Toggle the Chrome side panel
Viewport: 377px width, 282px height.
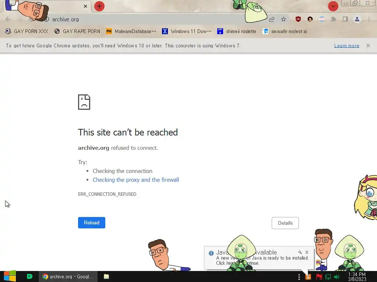(345, 19)
